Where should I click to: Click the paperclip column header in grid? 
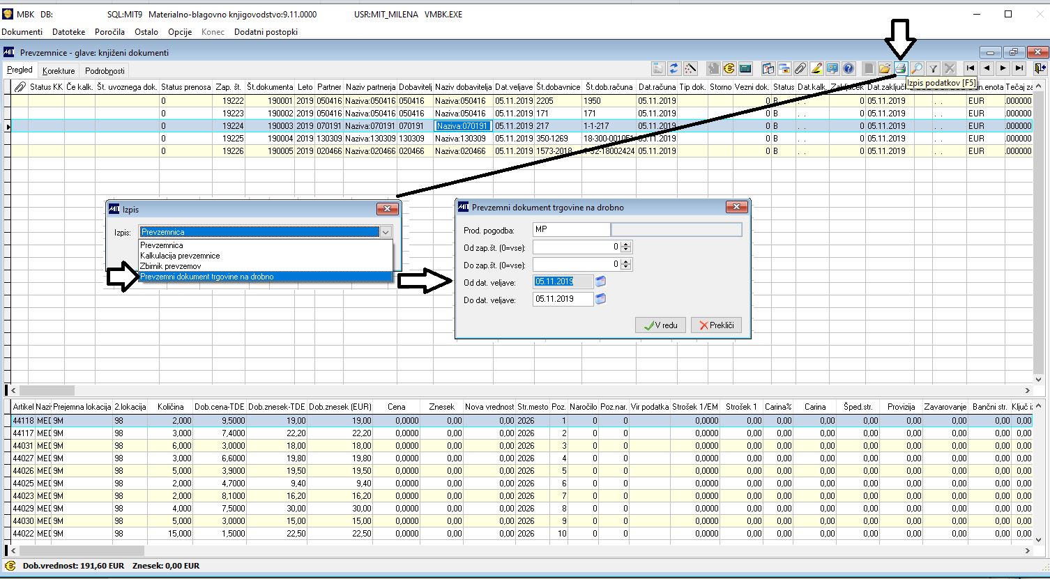point(20,86)
